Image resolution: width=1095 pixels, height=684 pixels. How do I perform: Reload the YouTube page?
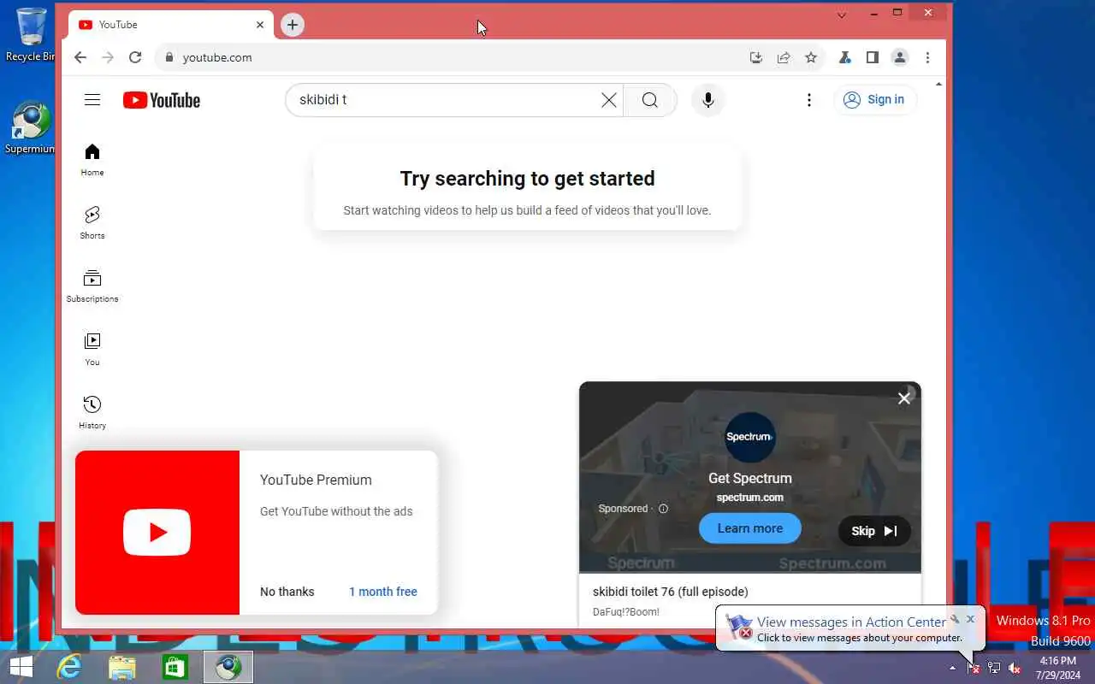tap(135, 57)
